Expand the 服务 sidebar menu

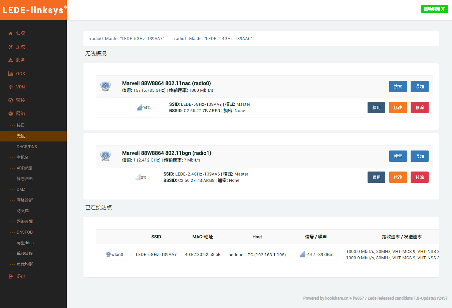[20, 60]
